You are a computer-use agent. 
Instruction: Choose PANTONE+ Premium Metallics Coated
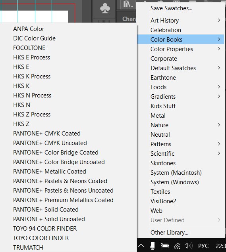click(68, 200)
